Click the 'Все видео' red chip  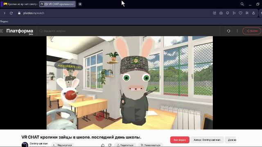[x=180, y=140]
